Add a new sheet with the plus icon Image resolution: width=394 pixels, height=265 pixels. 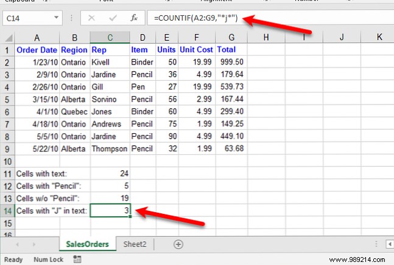178,244
